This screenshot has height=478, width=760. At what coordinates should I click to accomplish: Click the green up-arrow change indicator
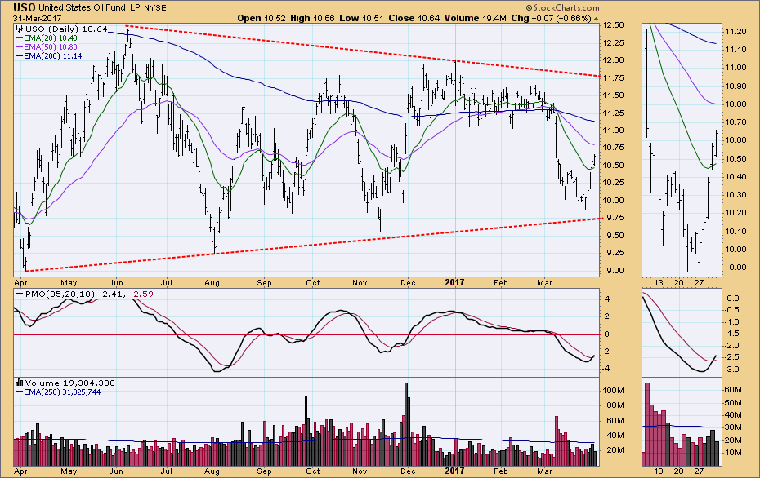click(597, 19)
